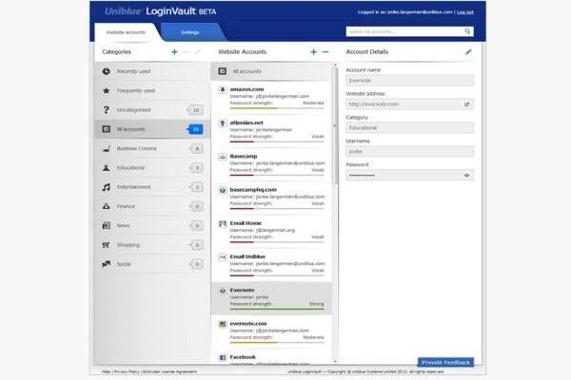
Task: Click the accounts list scrollbar thumb
Action: (335, 125)
